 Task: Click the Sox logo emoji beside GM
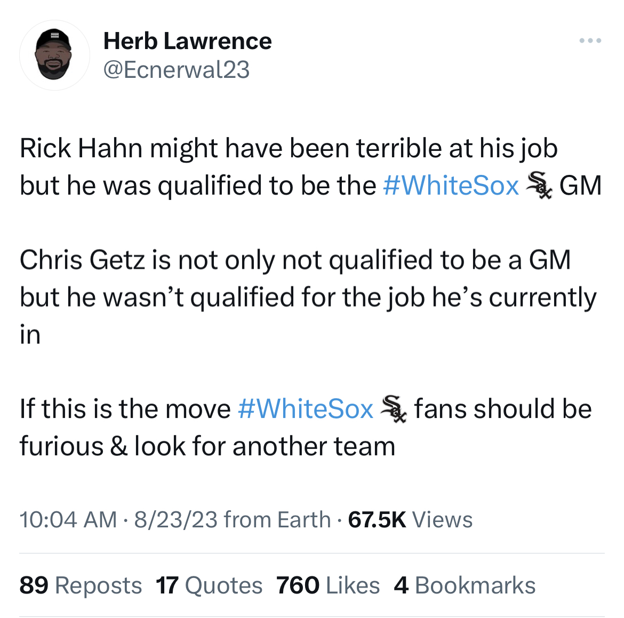539,187
